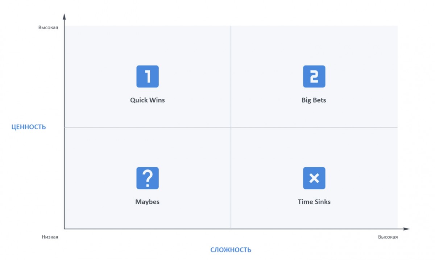Click the Низкая label near the origin
The height and width of the screenshot is (260, 435).
50,237
